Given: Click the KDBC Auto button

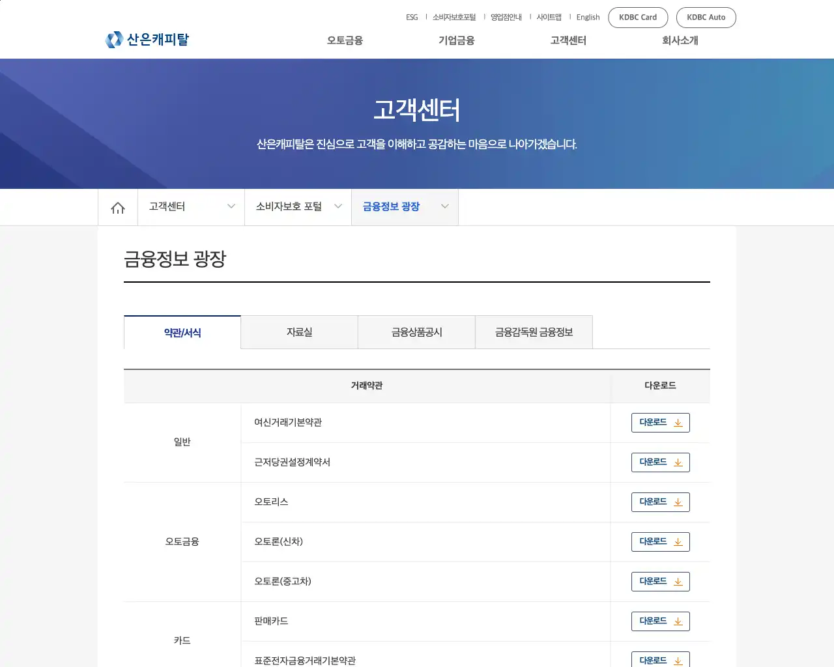Looking at the screenshot, I should (706, 18).
